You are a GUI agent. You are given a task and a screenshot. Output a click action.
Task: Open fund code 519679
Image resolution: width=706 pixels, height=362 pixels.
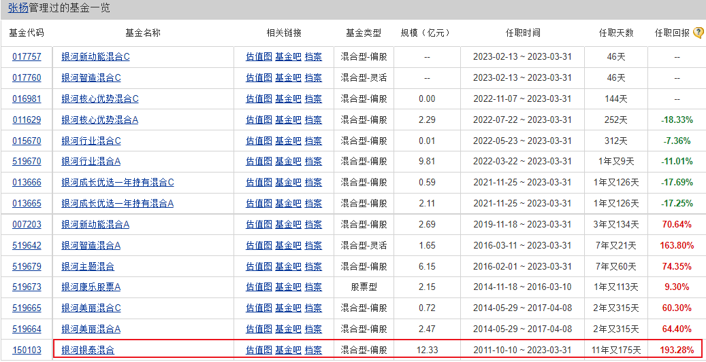[x=27, y=266]
